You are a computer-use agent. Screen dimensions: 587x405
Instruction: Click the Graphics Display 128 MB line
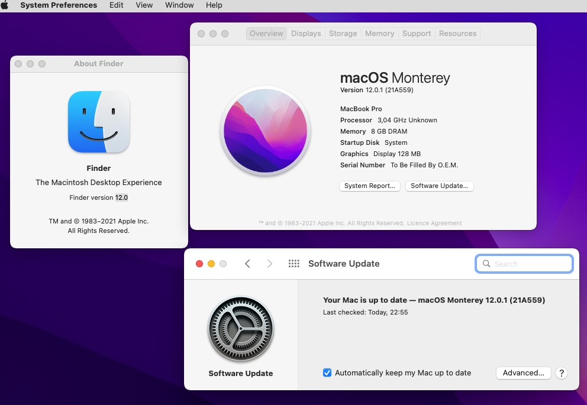[x=380, y=154]
